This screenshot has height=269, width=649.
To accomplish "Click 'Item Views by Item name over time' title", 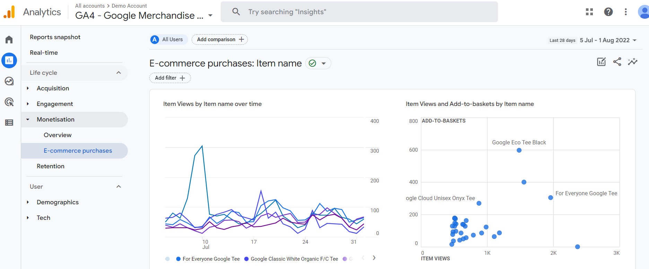I will coord(212,104).
